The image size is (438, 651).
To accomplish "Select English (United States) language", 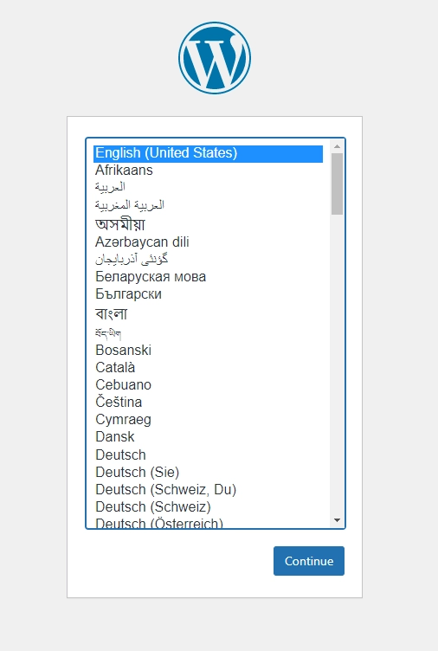I will [208, 152].
